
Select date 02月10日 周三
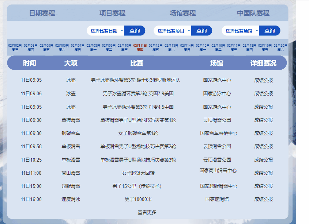(x=124, y=47)
